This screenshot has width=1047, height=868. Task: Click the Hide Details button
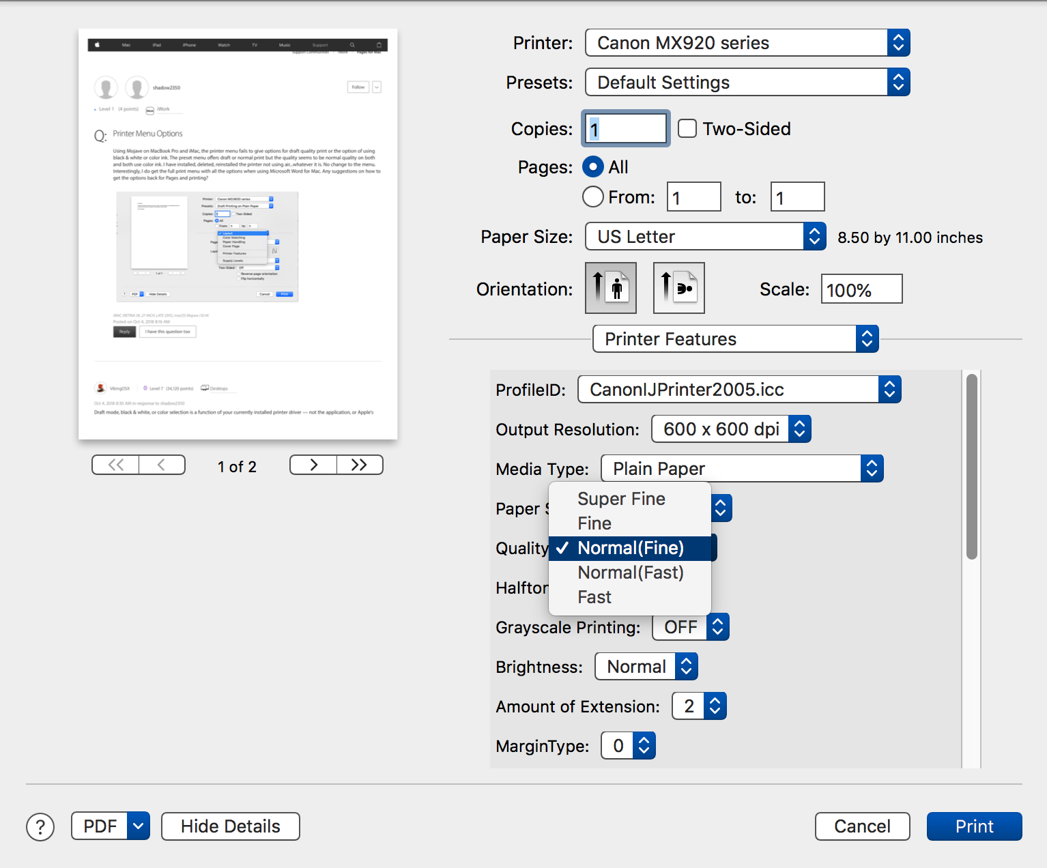point(230,826)
